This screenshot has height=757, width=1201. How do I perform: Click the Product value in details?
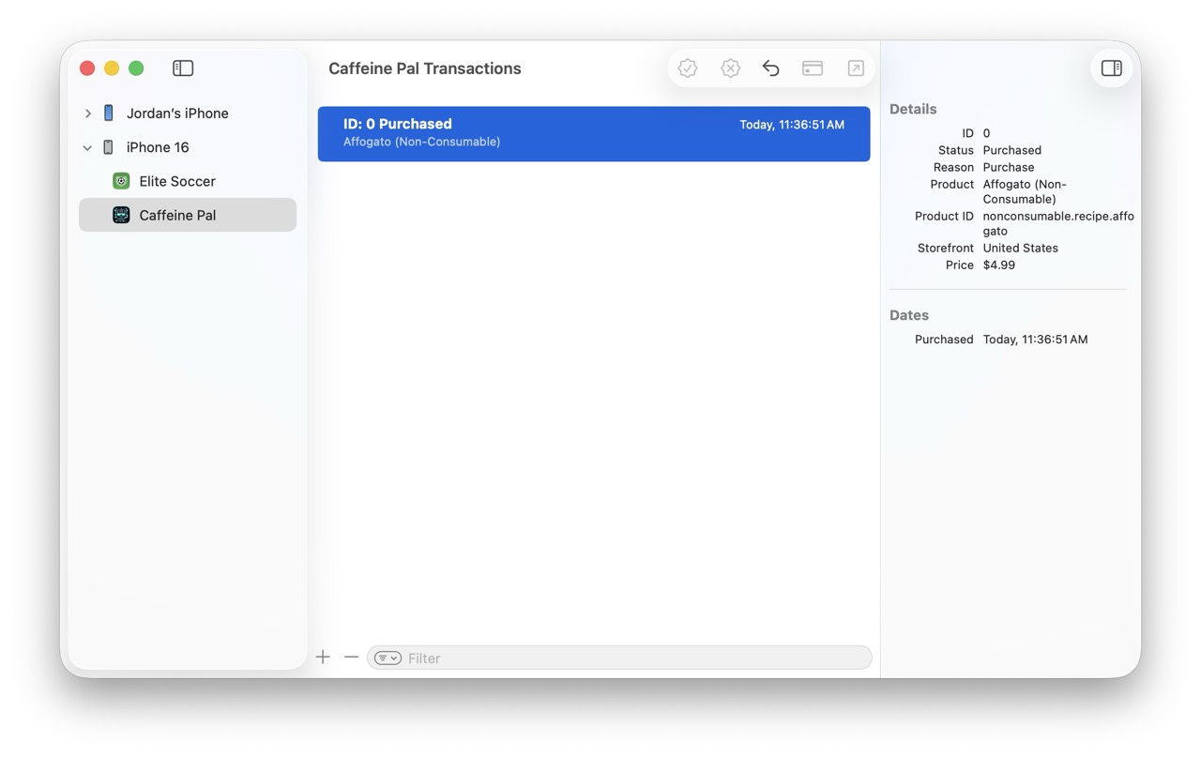pyautogui.click(x=1025, y=191)
